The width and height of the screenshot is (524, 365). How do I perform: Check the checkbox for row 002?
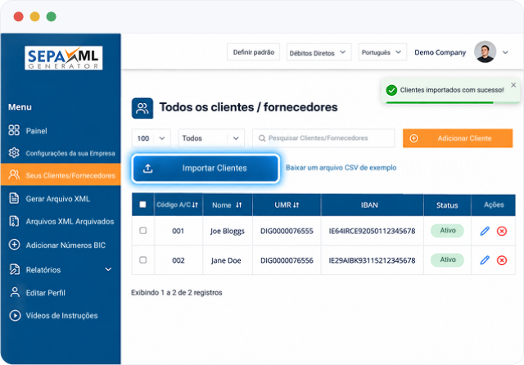[x=143, y=259]
